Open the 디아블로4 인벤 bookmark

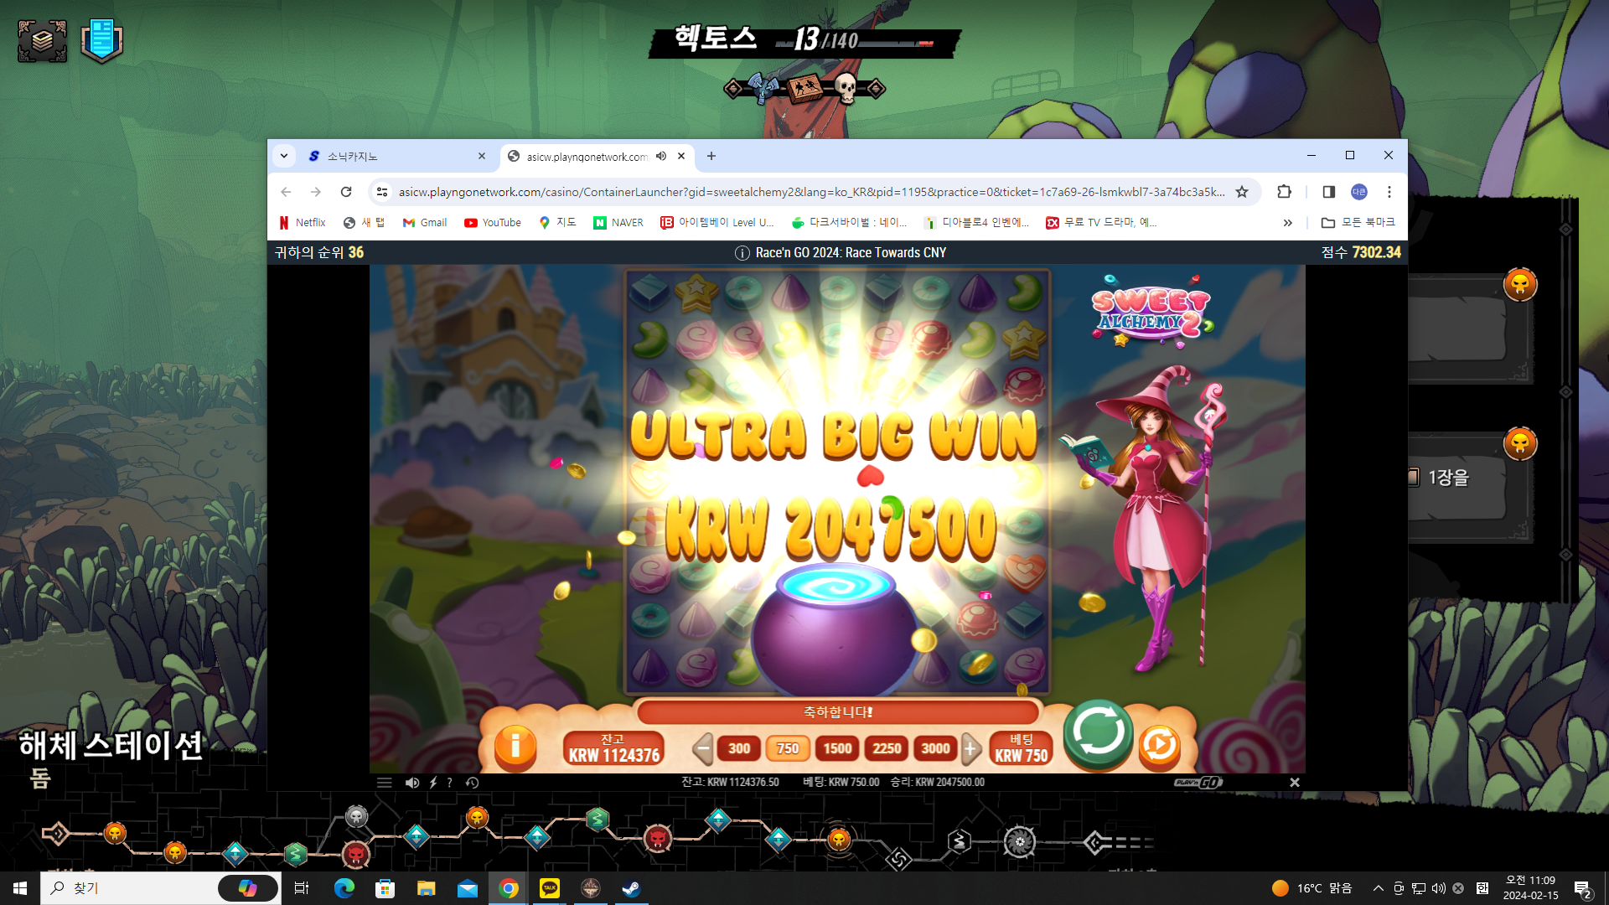977,223
